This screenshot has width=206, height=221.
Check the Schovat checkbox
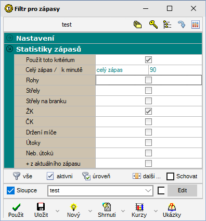pos(170,176)
